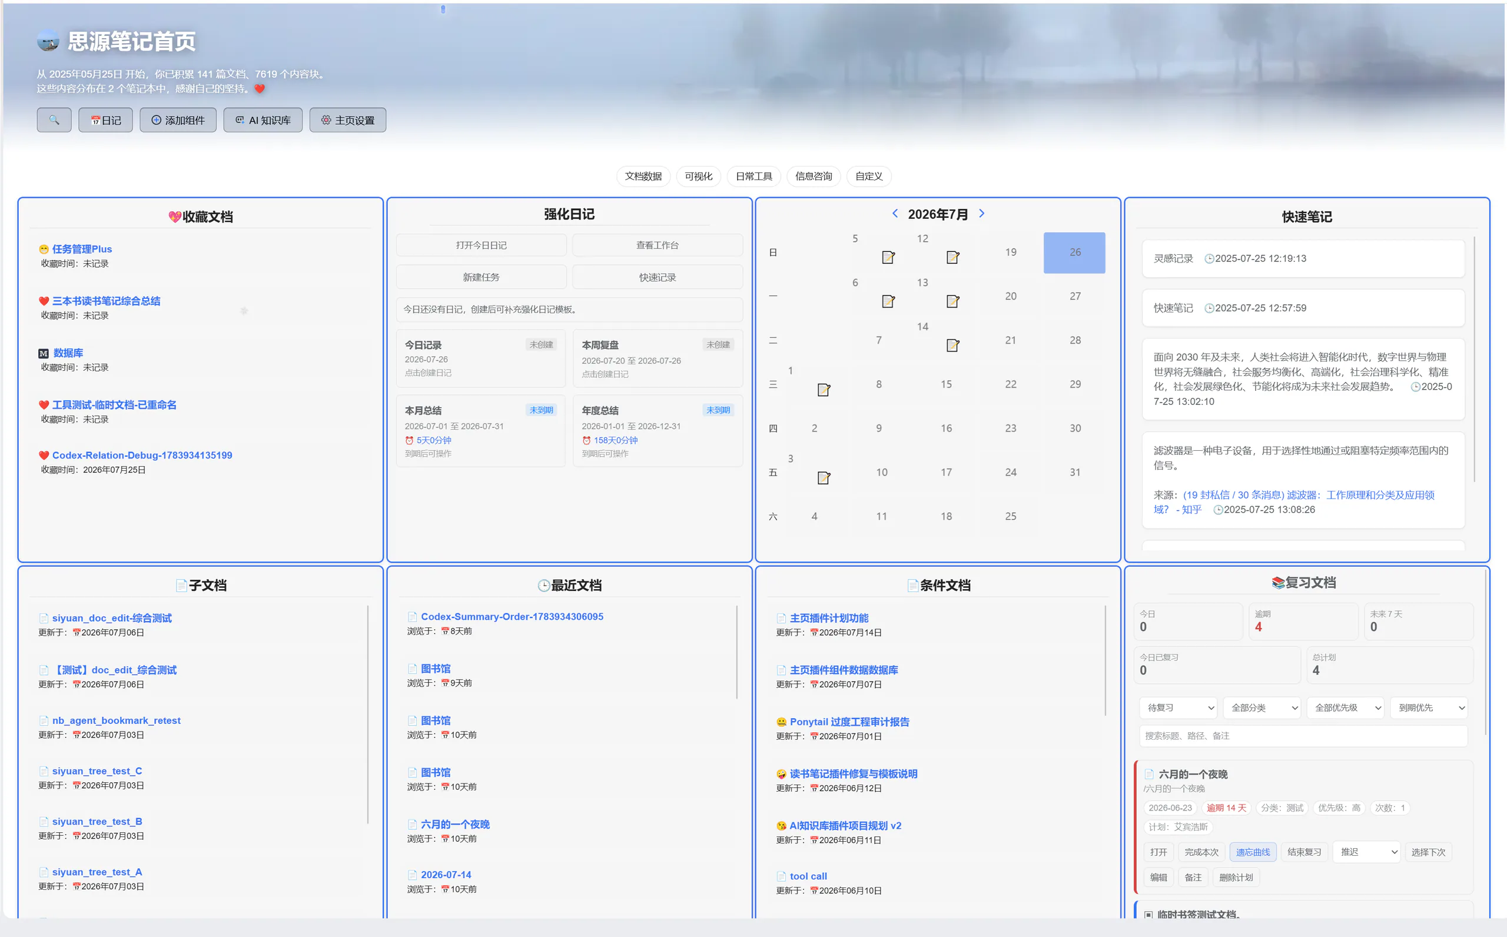The height and width of the screenshot is (937, 1507).
Task: Click 打开今日日记 button
Action: tap(482, 245)
